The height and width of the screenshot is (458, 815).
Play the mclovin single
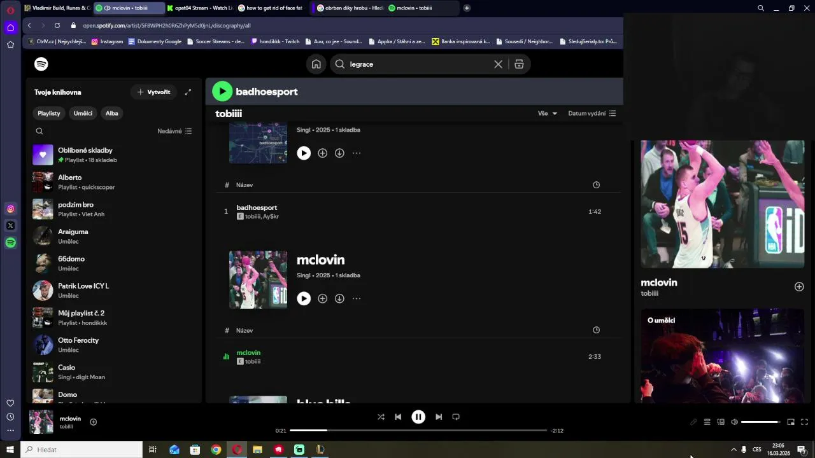304,299
